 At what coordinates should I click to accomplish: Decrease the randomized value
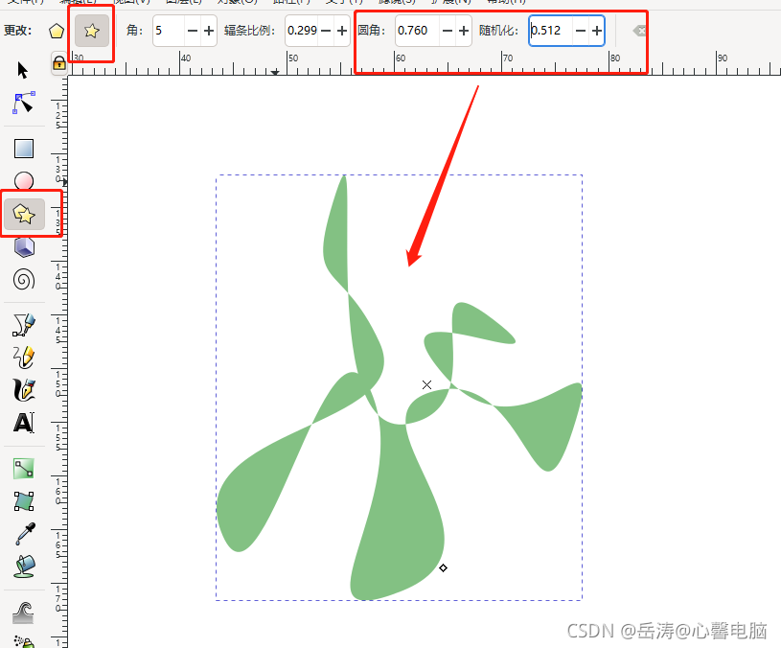pyautogui.click(x=581, y=31)
